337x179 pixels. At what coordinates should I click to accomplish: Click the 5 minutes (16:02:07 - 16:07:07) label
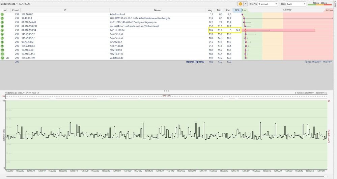click(x=309, y=93)
